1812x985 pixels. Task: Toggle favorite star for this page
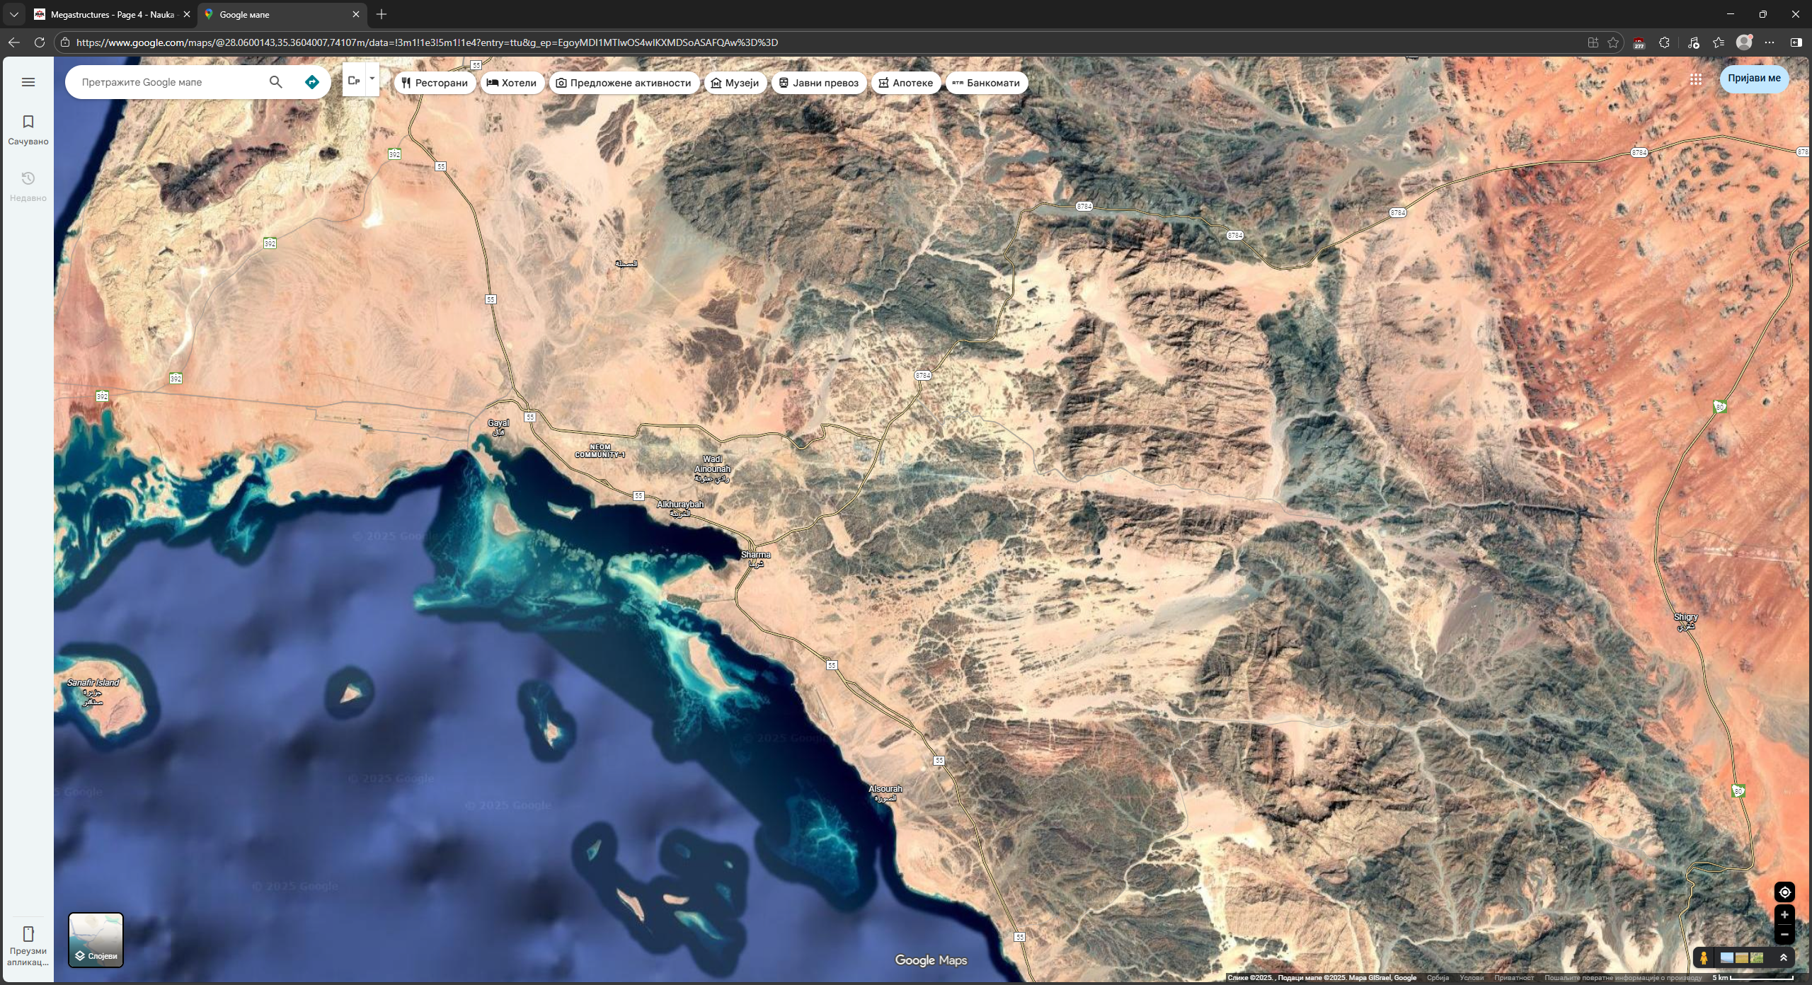pyautogui.click(x=1613, y=42)
